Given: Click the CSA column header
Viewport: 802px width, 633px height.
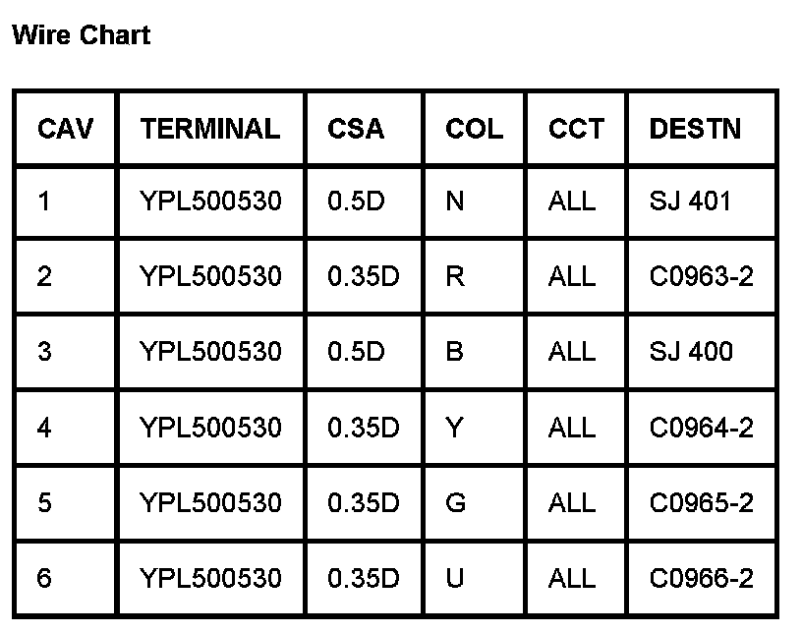Looking at the screenshot, I should (x=356, y=129).
